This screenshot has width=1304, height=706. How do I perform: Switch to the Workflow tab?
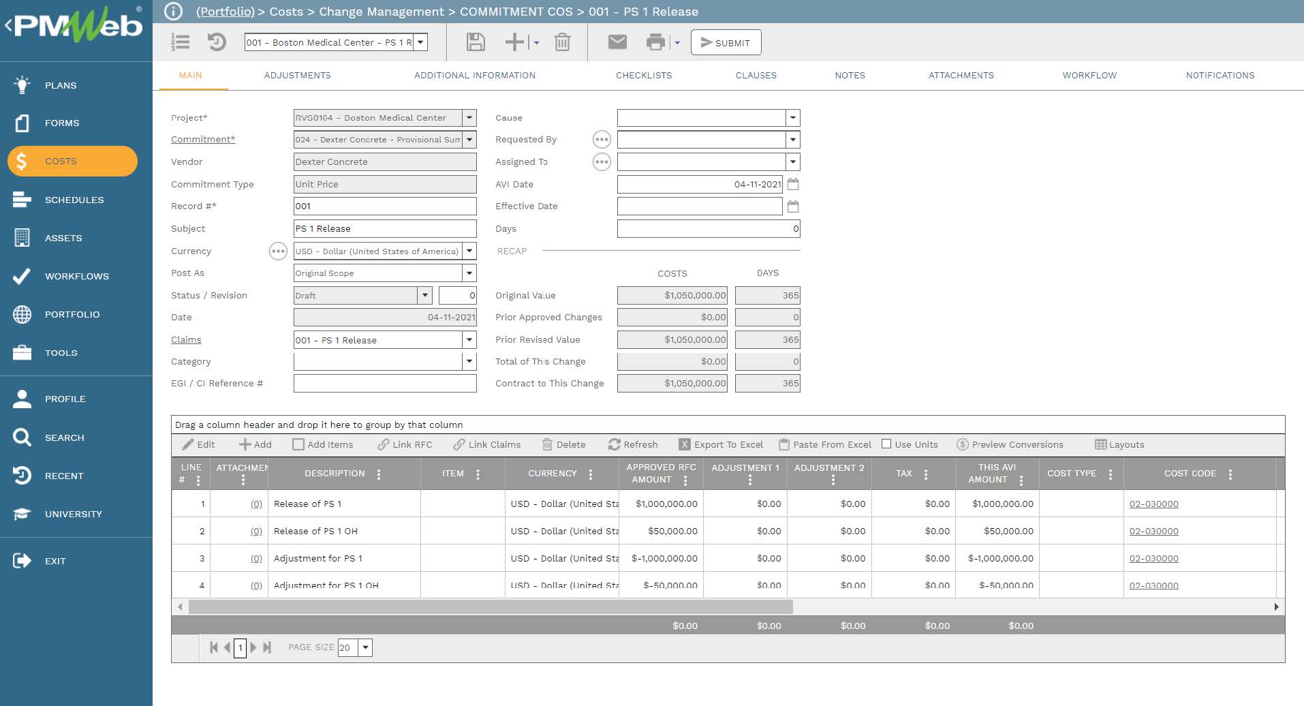(1089, 76)
